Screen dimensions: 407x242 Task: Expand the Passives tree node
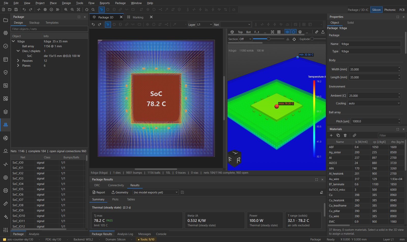coord(18,61)
